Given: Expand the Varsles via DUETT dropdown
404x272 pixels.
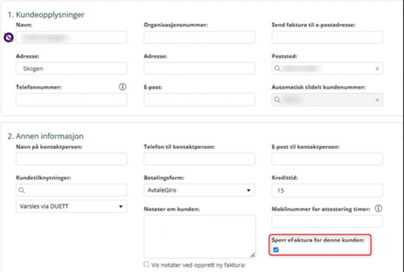Looking at the screenshot, I should click(71, 206).
